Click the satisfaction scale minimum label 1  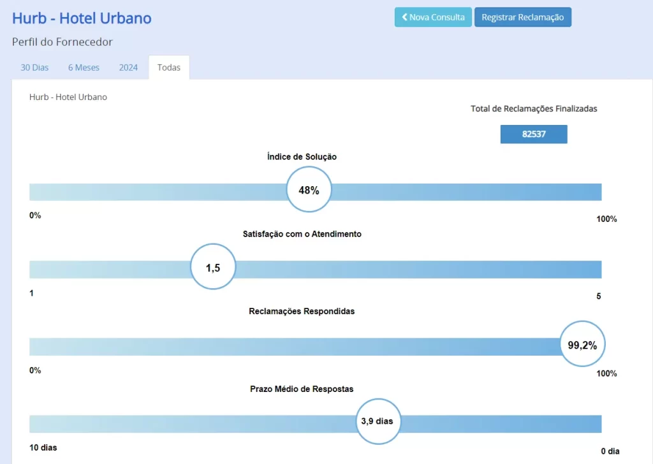[31, 293]
